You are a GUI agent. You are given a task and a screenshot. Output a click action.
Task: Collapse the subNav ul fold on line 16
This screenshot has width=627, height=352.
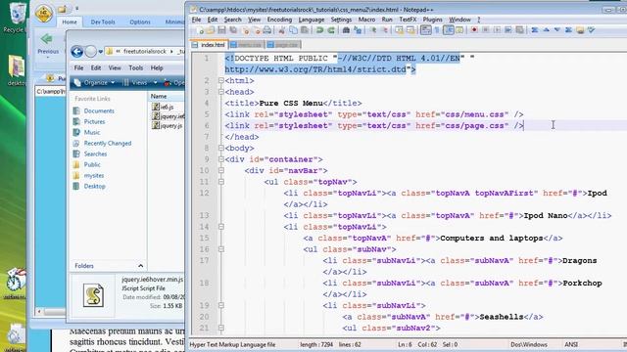(220, 249)
